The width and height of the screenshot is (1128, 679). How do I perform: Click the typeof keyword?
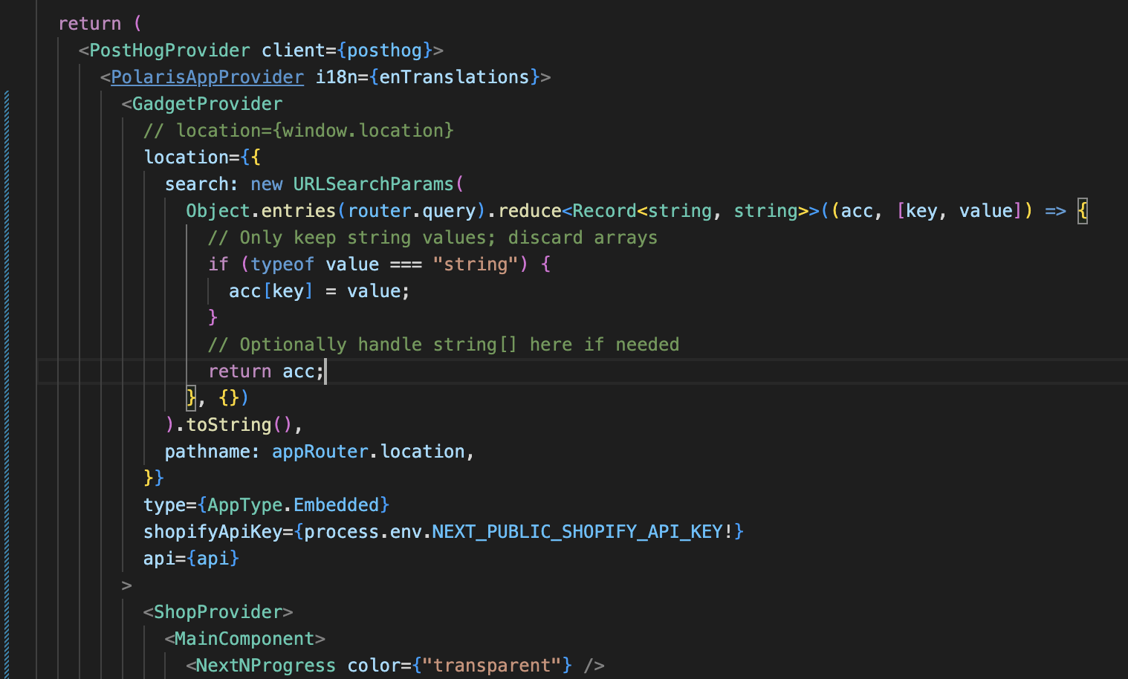(x=283, y=264)
